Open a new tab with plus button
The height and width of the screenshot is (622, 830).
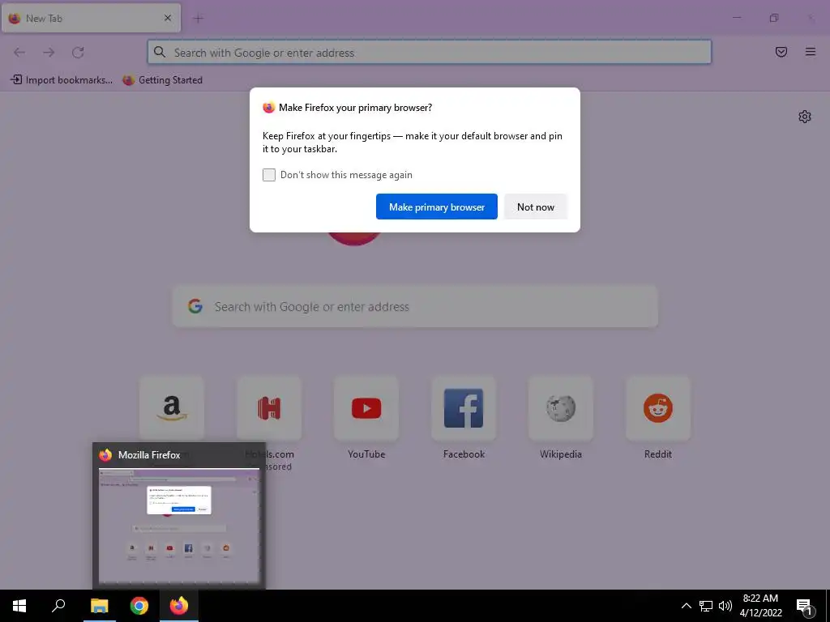(x=199, y=19)
